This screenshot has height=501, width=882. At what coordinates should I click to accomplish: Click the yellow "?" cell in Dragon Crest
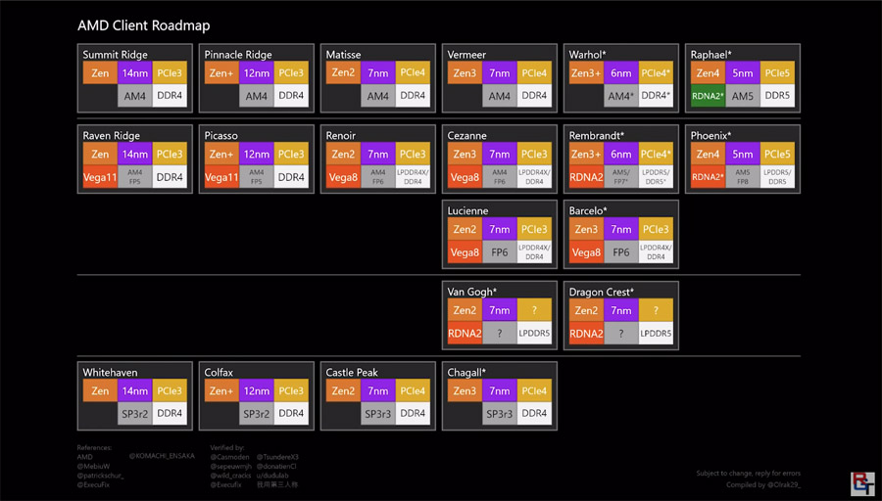[656, 310]
